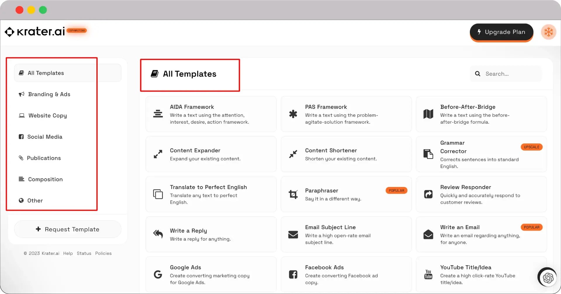Click the Search templates field
The image size is (561, 294).
click(506, 74)
